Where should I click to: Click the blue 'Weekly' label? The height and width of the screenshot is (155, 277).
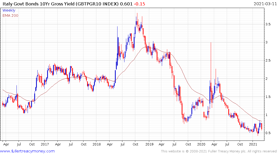9,10
